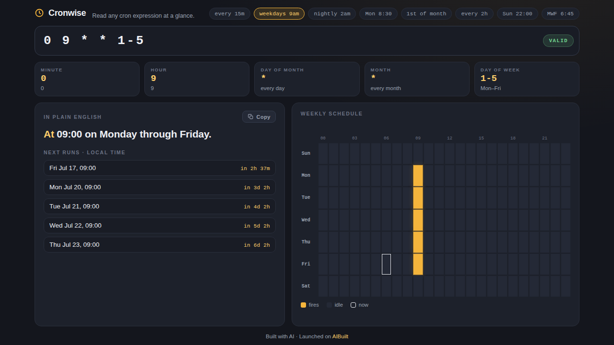Viewport: 614px width, 345px height.
Task: Click the plain English sentence "At 09:00 on Monday through Friday."
Action: click(128, 134)
